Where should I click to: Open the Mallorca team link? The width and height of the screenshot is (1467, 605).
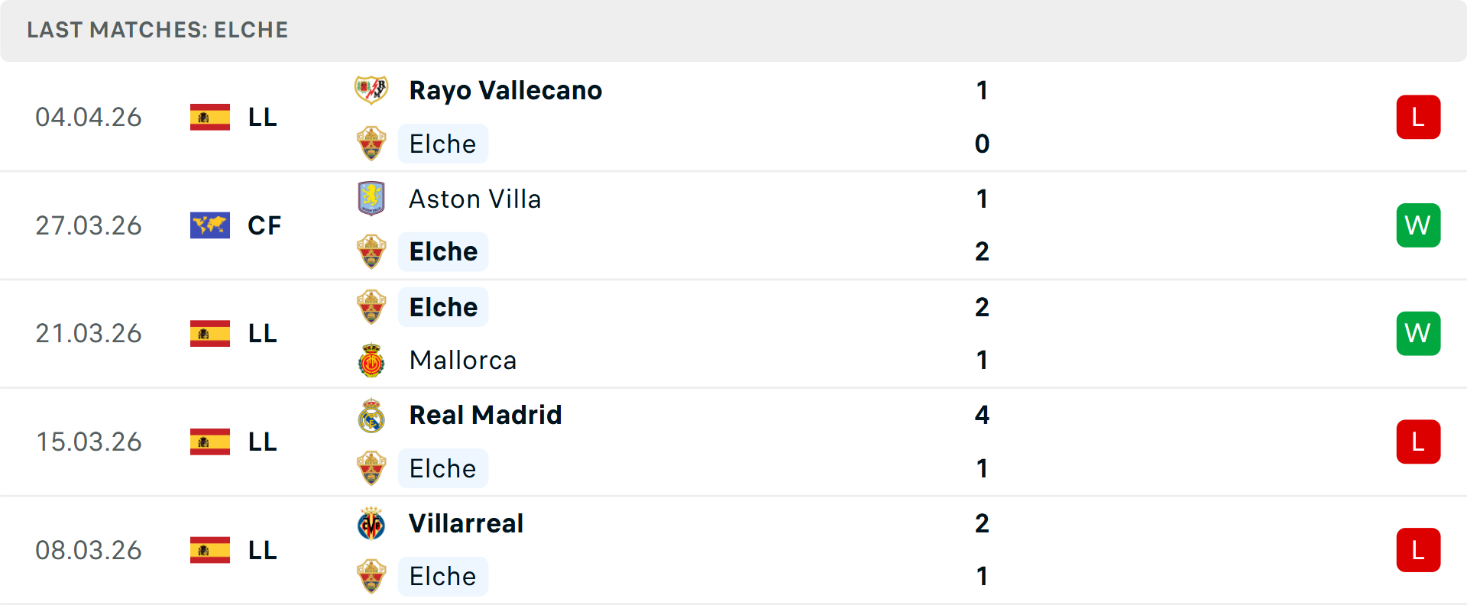tap(462, 360)
